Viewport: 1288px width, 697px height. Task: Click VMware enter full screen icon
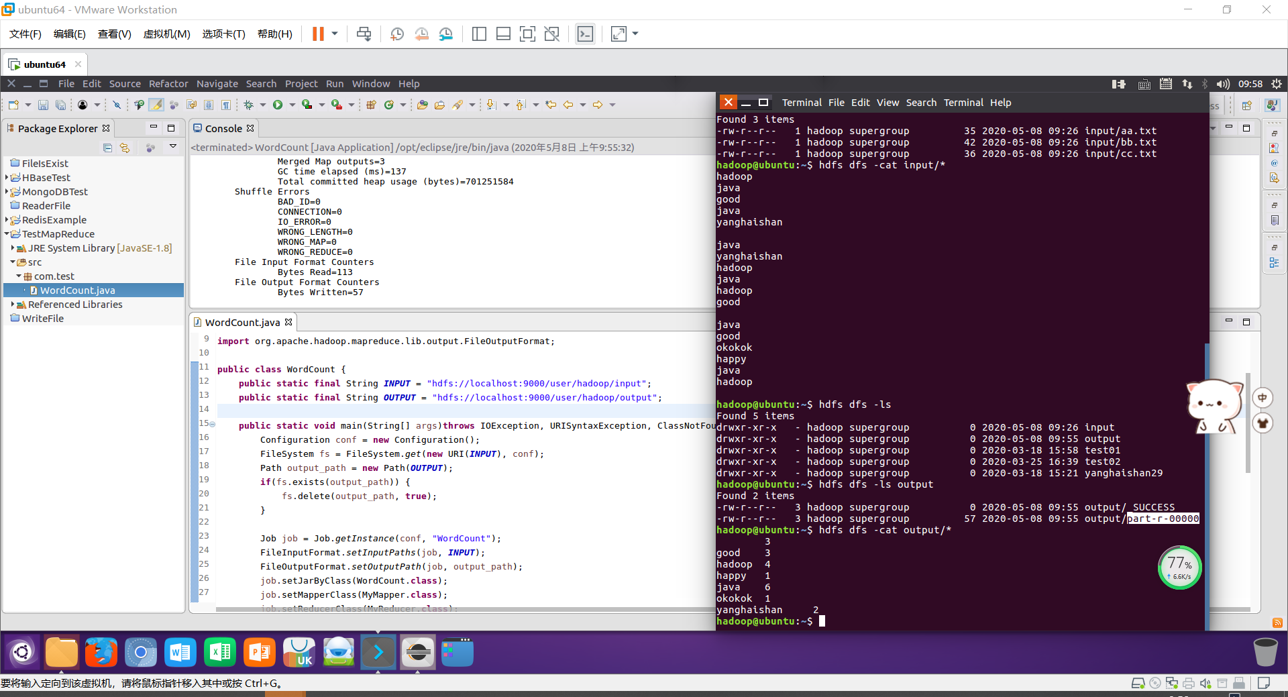(527, 34)
